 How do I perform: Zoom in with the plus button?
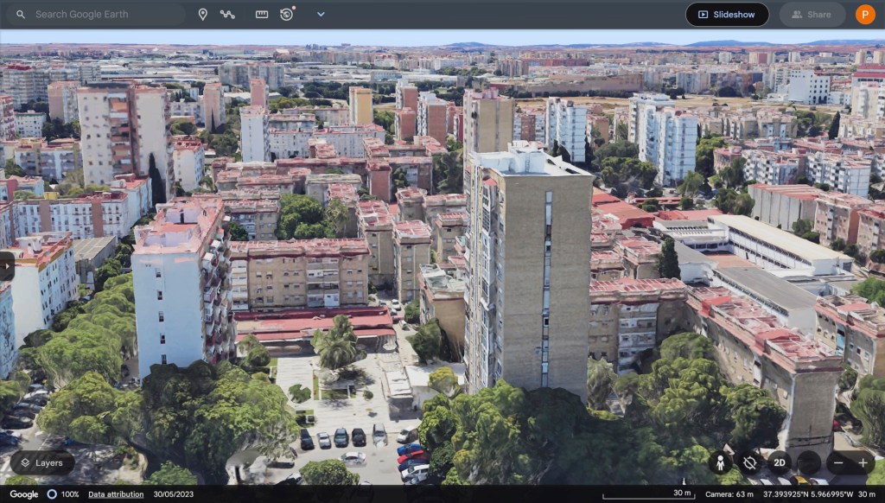pyautogui.click(x=863, y=462)
